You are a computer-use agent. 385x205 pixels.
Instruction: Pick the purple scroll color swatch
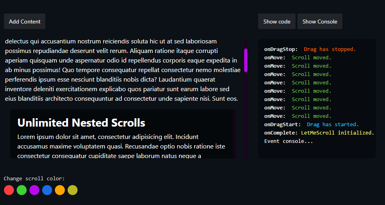click(35, 190)
